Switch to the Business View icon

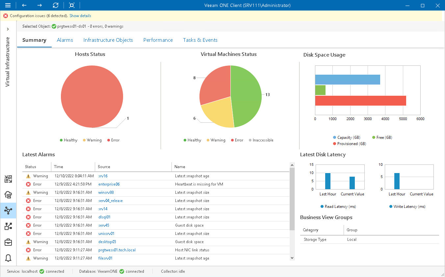pyautogui.click(x=8, y=226)
